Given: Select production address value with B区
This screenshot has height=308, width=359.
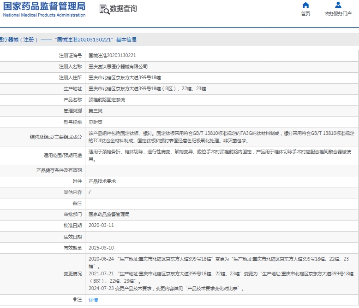Looking at the screenshot, I should click(147, 89).
